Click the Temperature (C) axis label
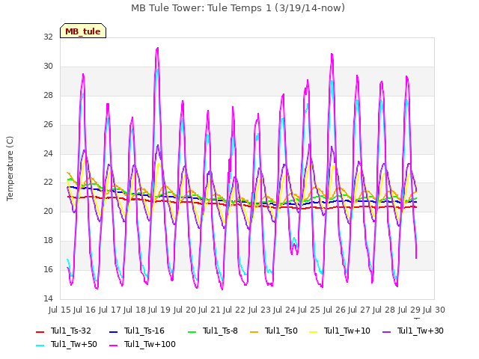Viewport: 479px width, 359px height. [10, 168]
